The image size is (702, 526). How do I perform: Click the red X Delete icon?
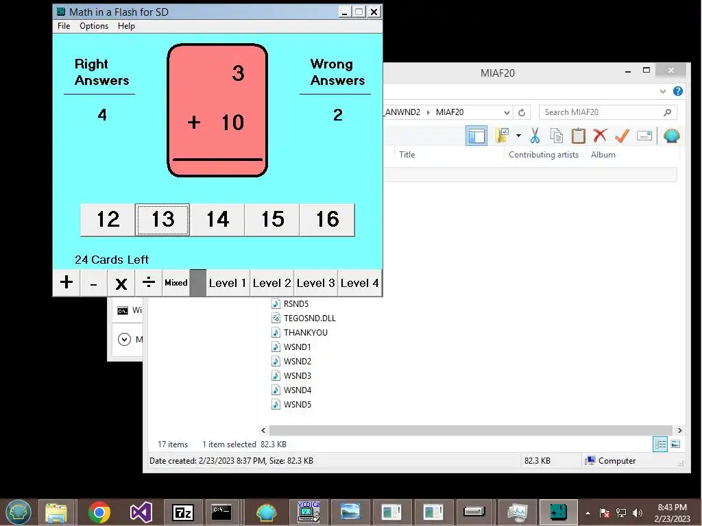600,135
